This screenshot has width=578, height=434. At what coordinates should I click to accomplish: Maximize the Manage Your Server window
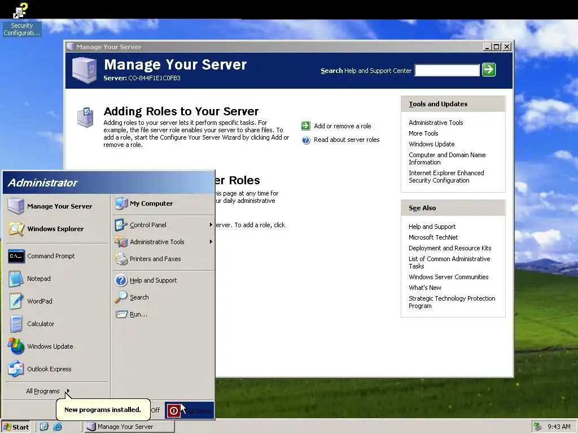point(497,47)
